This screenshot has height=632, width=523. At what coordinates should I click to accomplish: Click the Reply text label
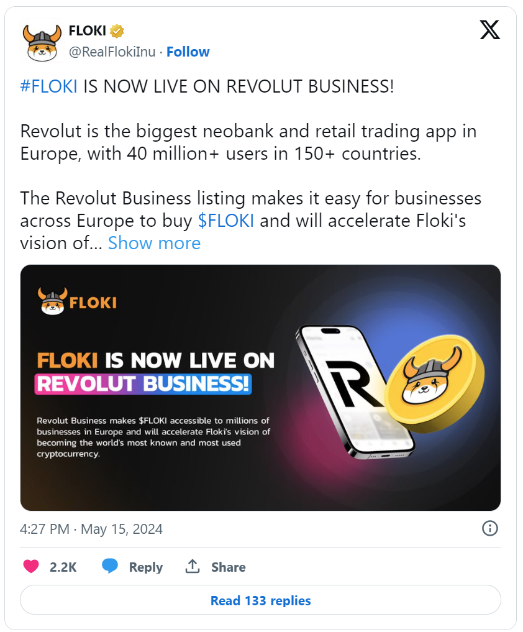(145, 567)
